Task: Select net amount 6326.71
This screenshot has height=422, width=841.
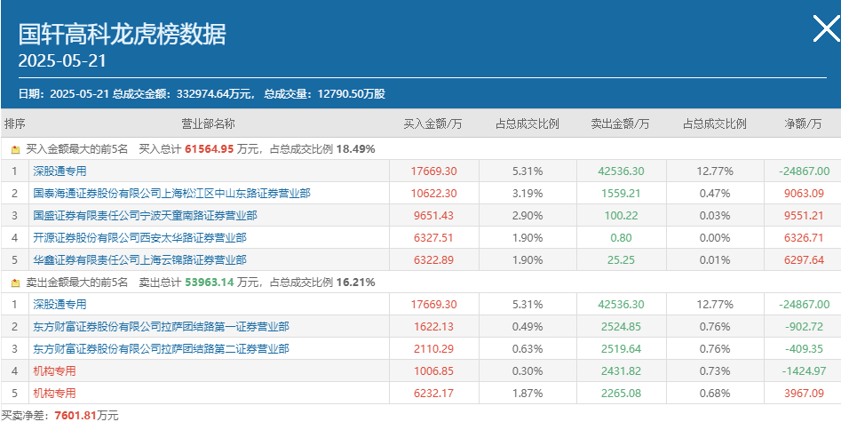Action: click(804, 238)
